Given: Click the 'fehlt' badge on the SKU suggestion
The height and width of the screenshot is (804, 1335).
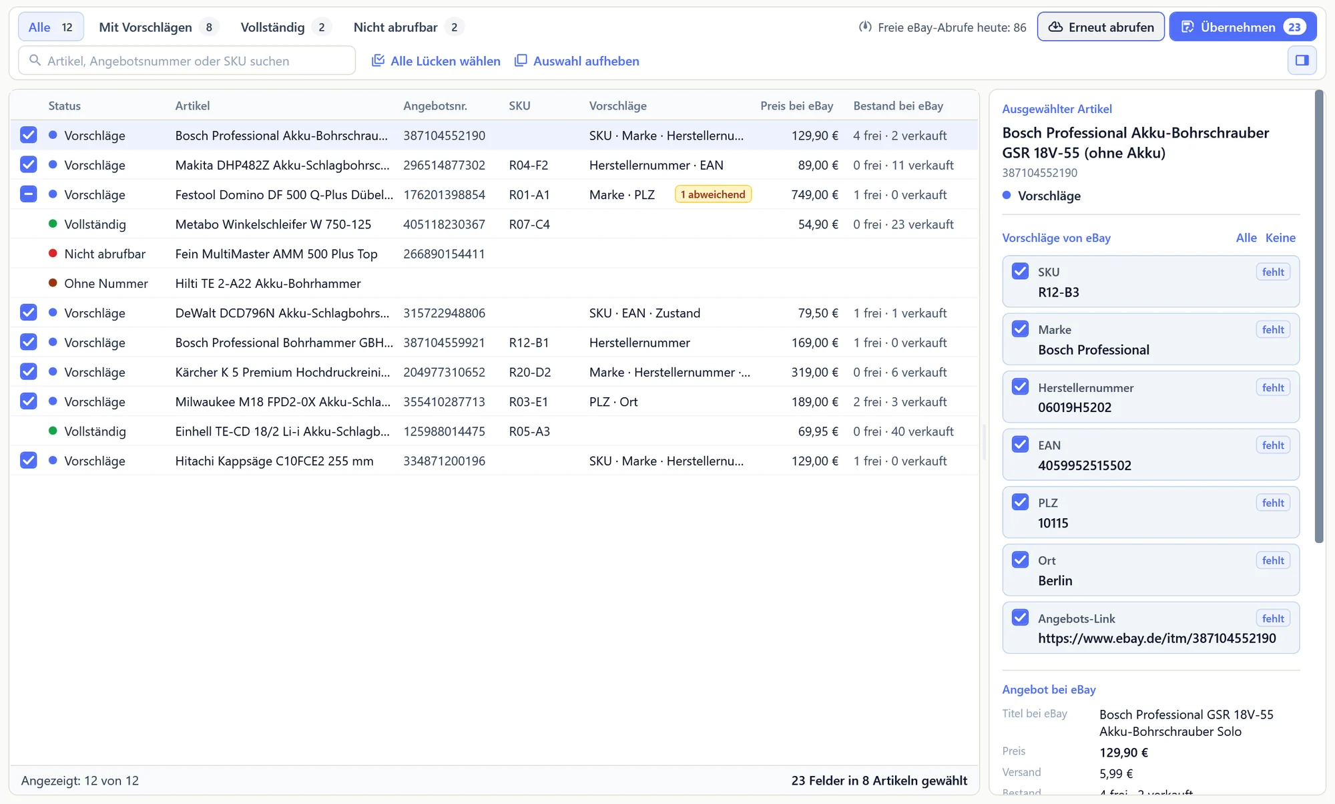Looking at the screenshot, I should (1272, 272).
